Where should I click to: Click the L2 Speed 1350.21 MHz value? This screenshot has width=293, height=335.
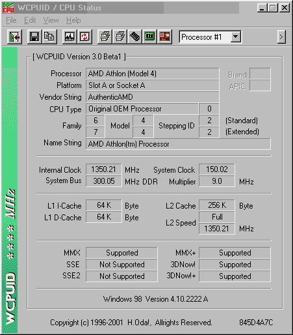pos(217,229)
